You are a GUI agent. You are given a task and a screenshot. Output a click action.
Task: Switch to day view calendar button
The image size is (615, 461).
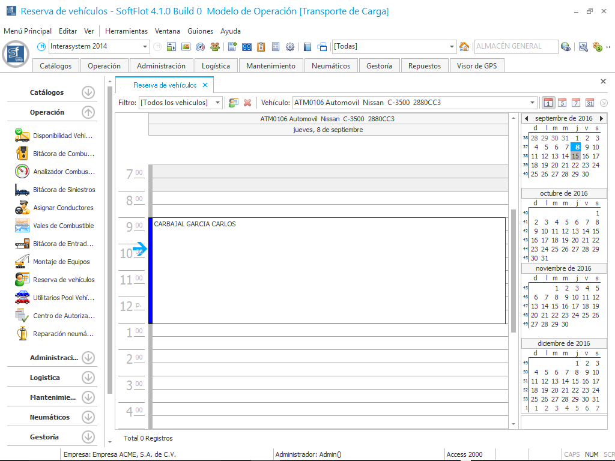coord(548,103)
